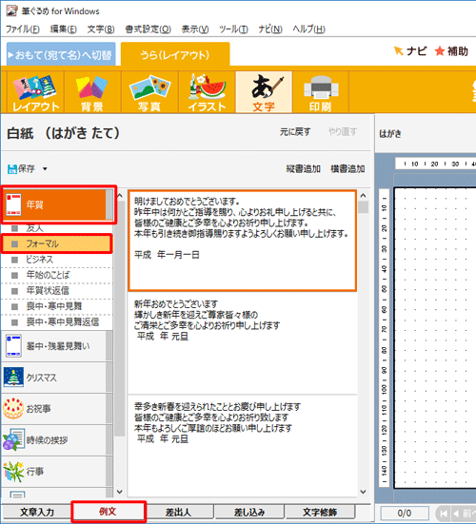Choose sample text starting 幸多き新春を迎えられた
The image size is (476, 524).
click(242, 446)
